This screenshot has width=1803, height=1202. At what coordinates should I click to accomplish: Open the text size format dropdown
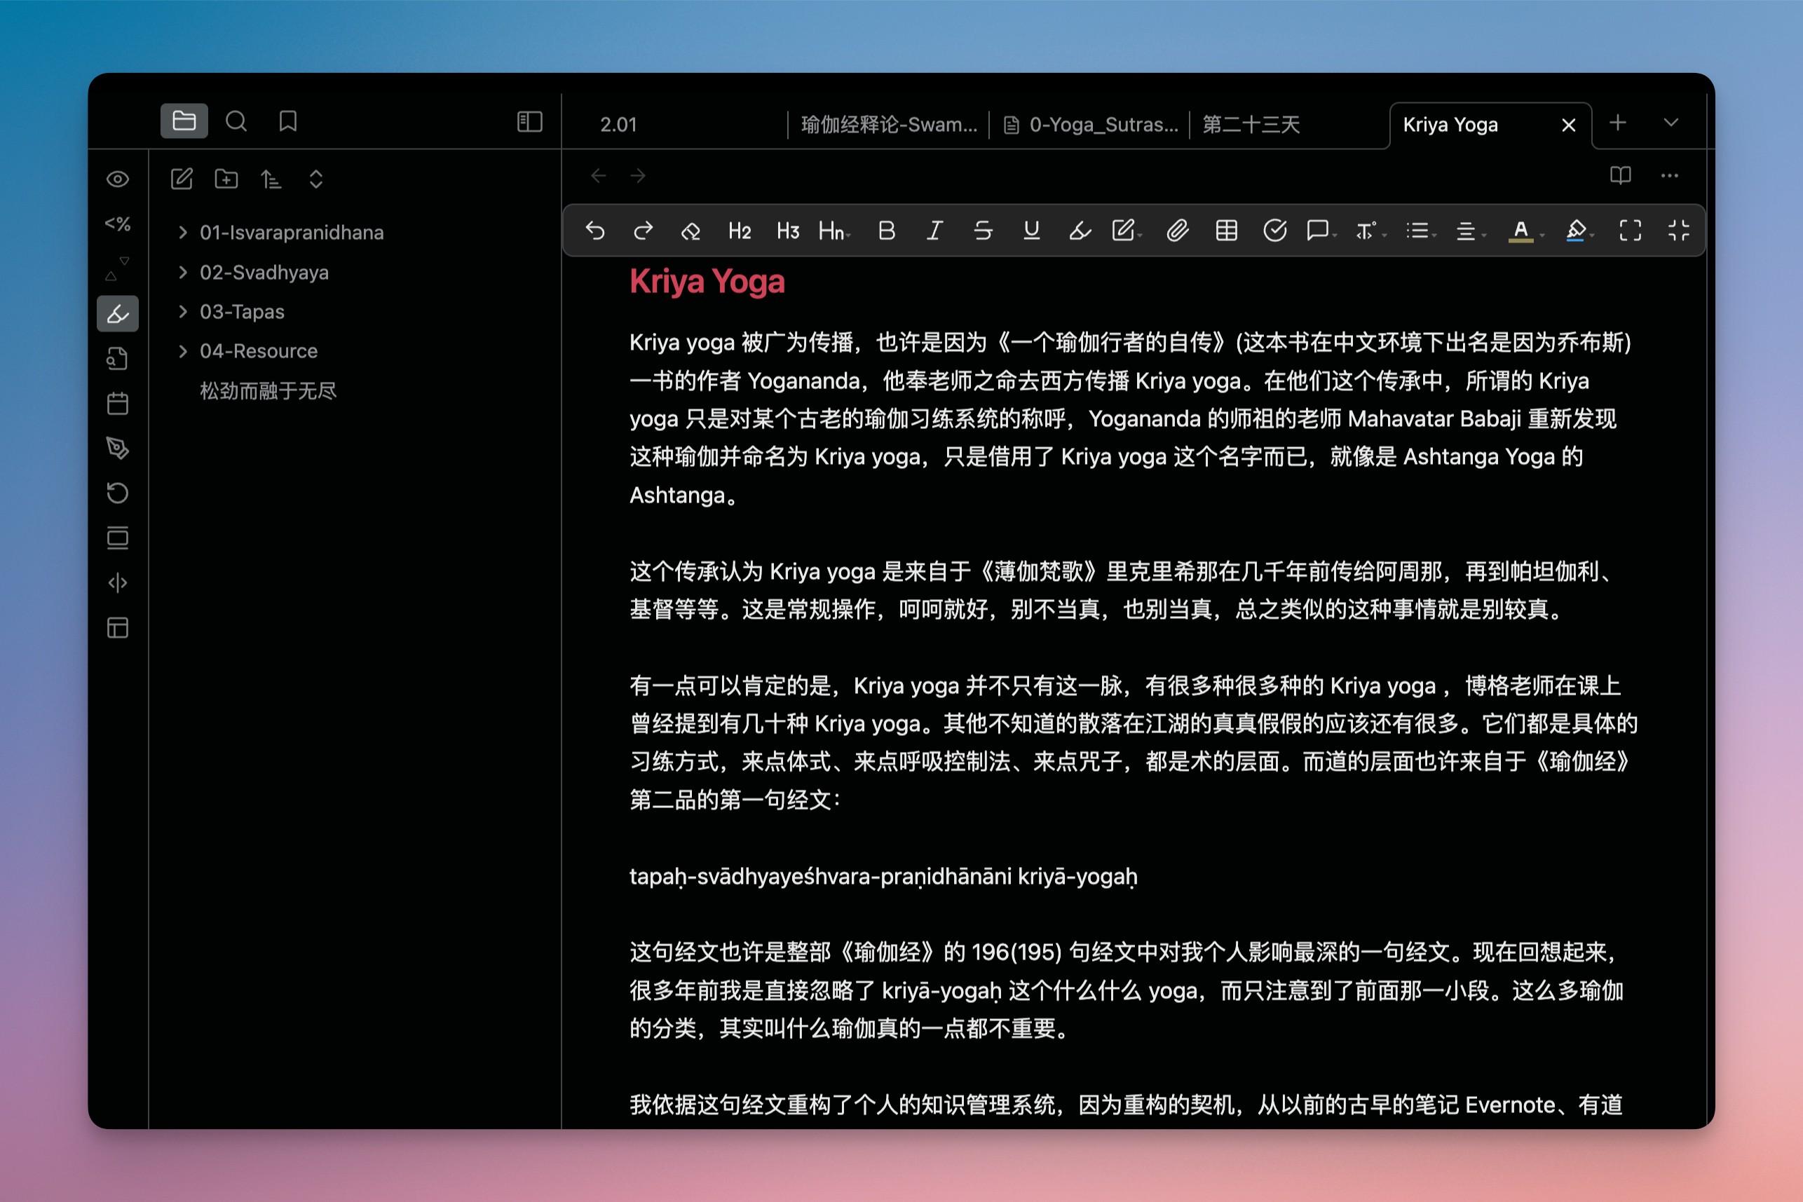pyautogui.click(x=1370, y=230)
